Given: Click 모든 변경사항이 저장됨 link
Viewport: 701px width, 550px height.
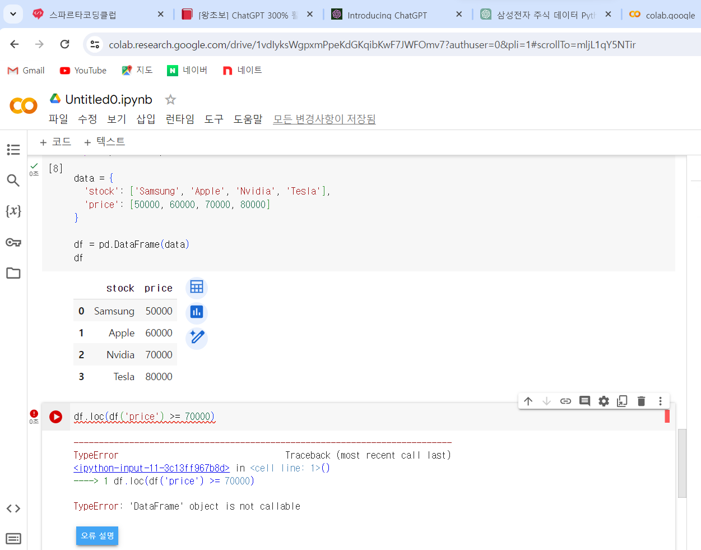Looking at the screenshot, I should [x=324, y=119].
